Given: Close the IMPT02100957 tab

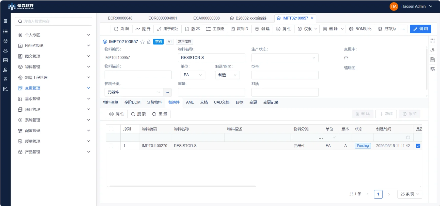Looking at the screenshot, I should [312, 18].
